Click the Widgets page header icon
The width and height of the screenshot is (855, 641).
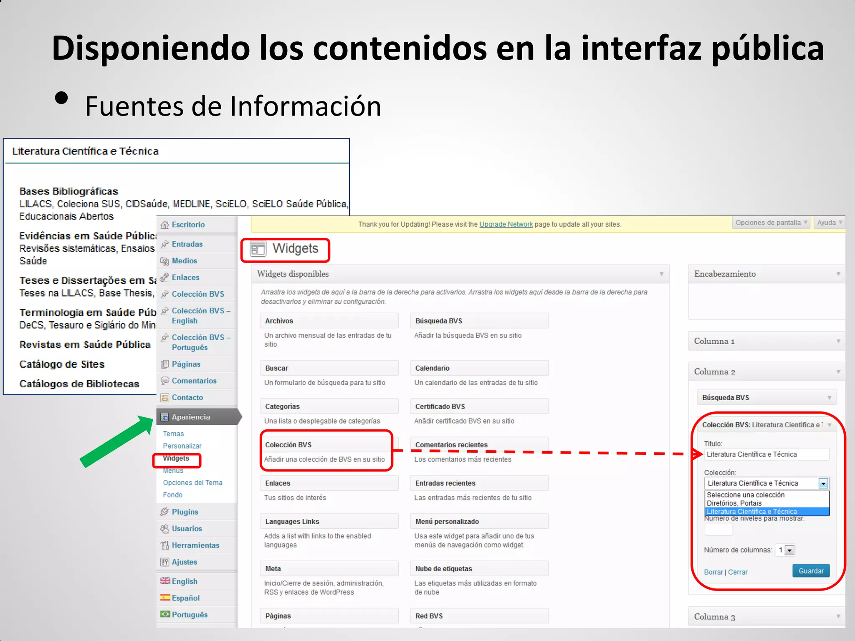258,249
